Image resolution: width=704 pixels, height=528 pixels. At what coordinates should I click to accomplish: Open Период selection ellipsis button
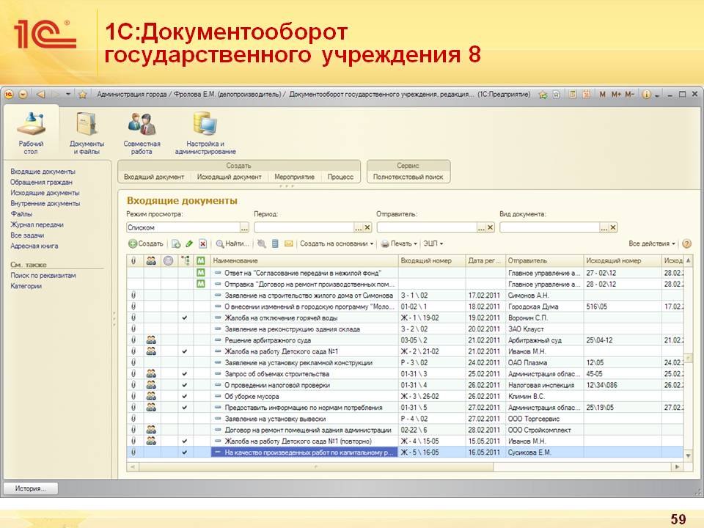pos(359,227)
